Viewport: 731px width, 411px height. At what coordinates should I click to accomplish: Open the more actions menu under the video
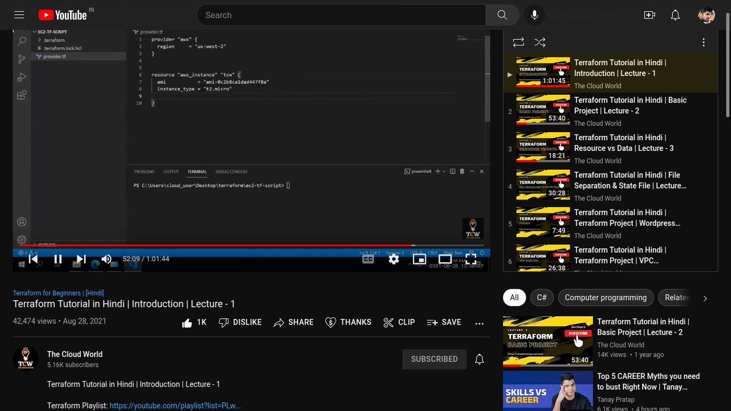click(479, 323)
